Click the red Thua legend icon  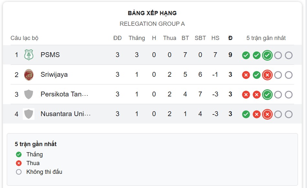(x=19, y=163)
